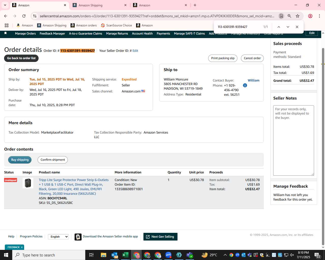The image size is (325, 260).
Task: Click the Windows taskbar search box
Action: coord(49,255)
